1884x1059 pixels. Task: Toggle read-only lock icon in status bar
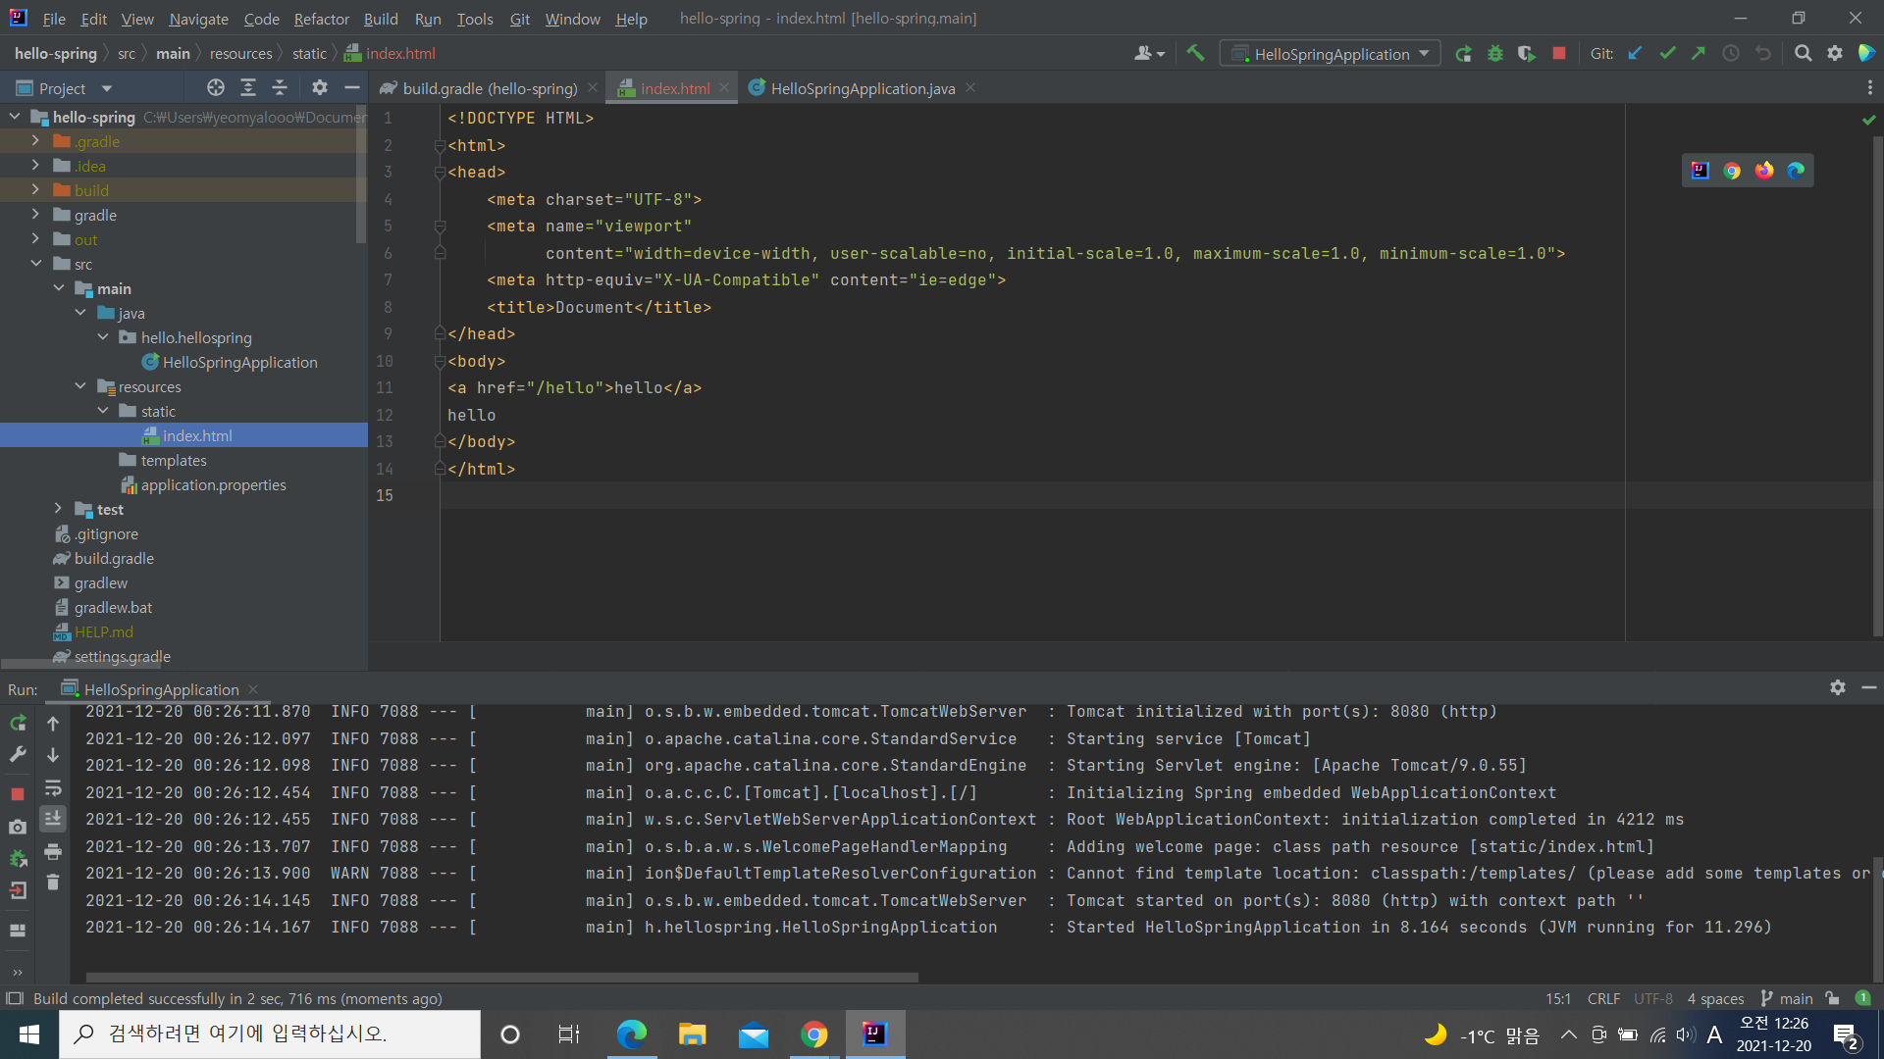tap(1832, 998)
